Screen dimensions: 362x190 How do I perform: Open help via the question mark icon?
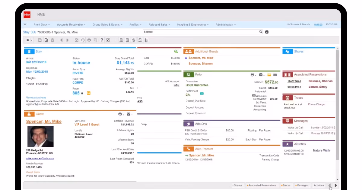pos(102,40)
